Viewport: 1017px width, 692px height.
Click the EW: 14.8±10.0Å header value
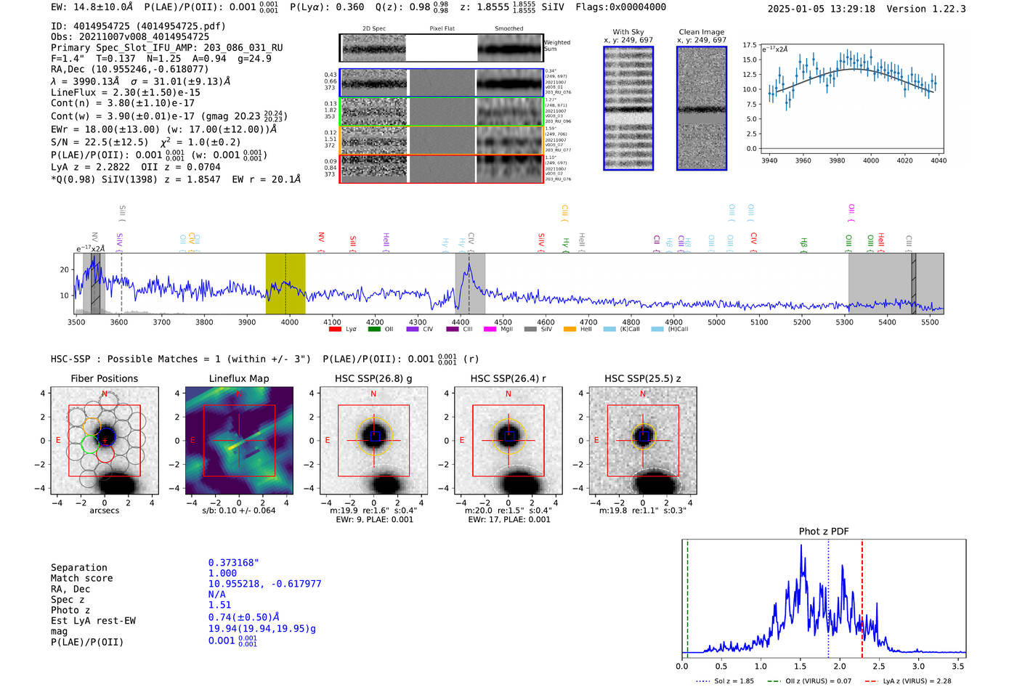92,7
